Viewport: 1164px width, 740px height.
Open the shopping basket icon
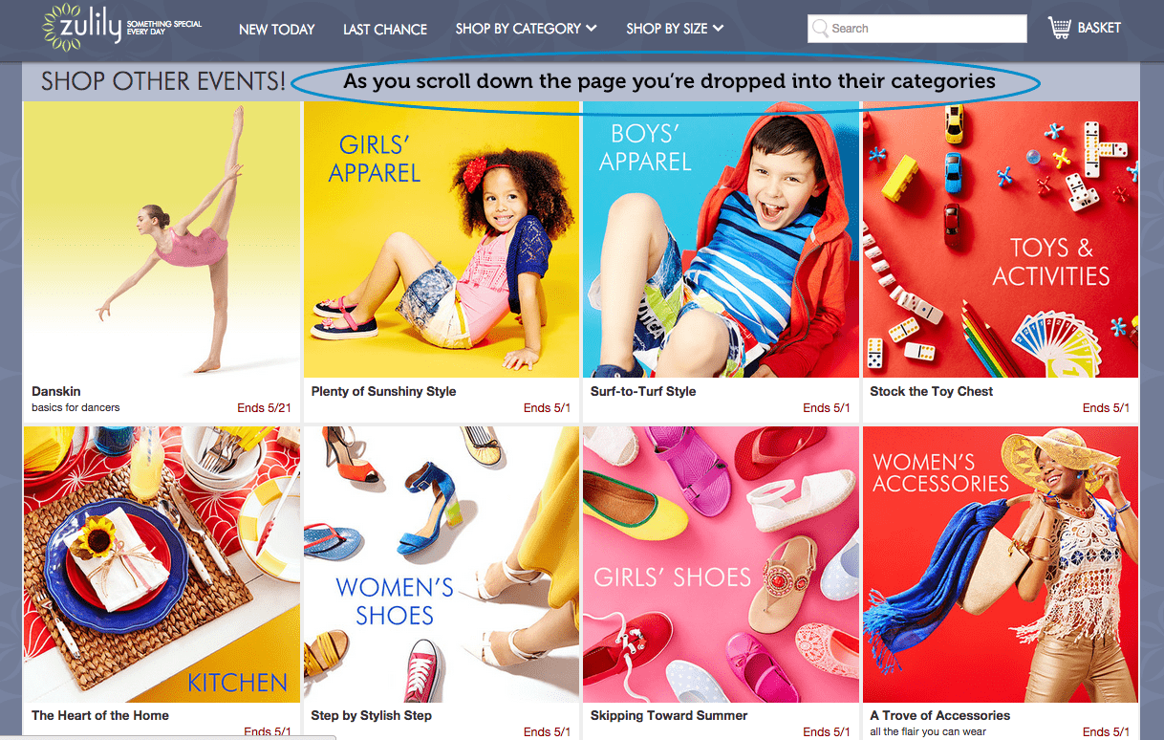1059,28
